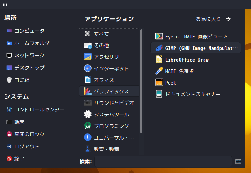Click the MATE 色選択 text

pos(180,71)
